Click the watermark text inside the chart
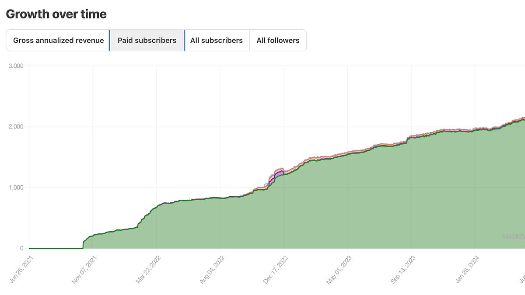Screen dimensions: 525x295 pos(512,236)
